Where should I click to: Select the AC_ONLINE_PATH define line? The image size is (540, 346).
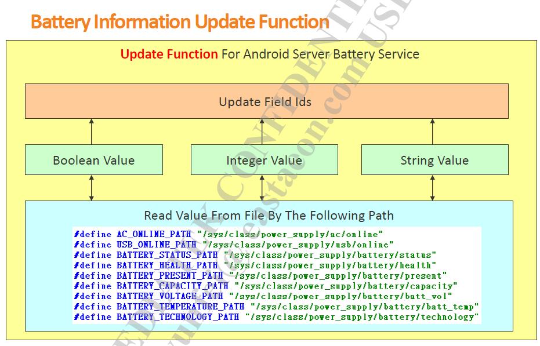(x=229, y=235)
